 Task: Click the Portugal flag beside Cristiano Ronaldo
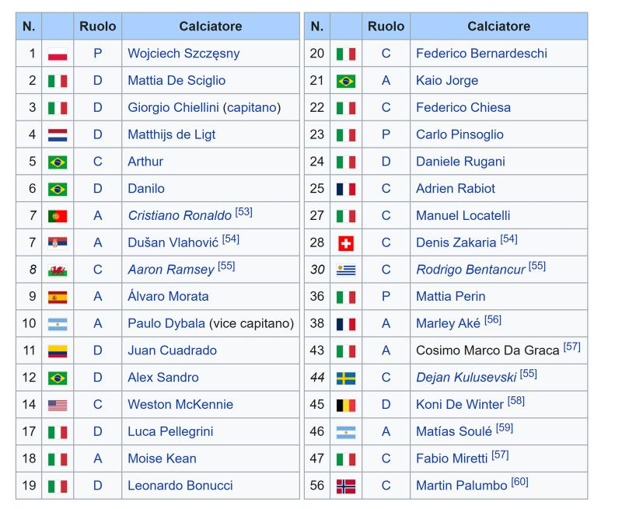coord(58,216)
